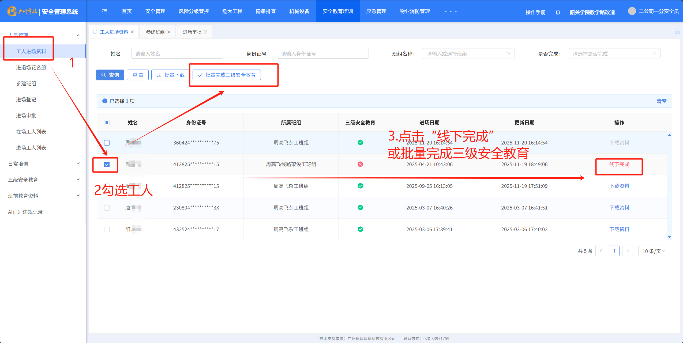Open the 应急管理 top menu
683x343 pixels.
pyautogui.click(x=376, y=11)
